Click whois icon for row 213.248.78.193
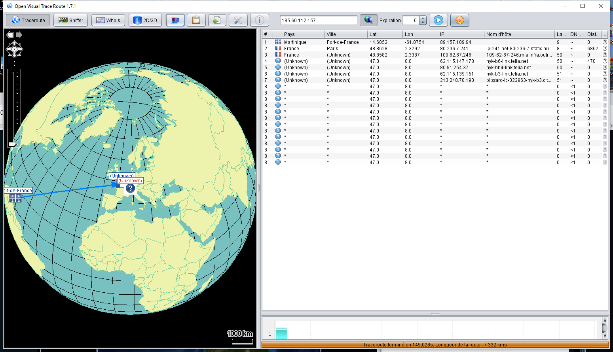This screenshot has height=352, width=613. (x=605, y=80)
